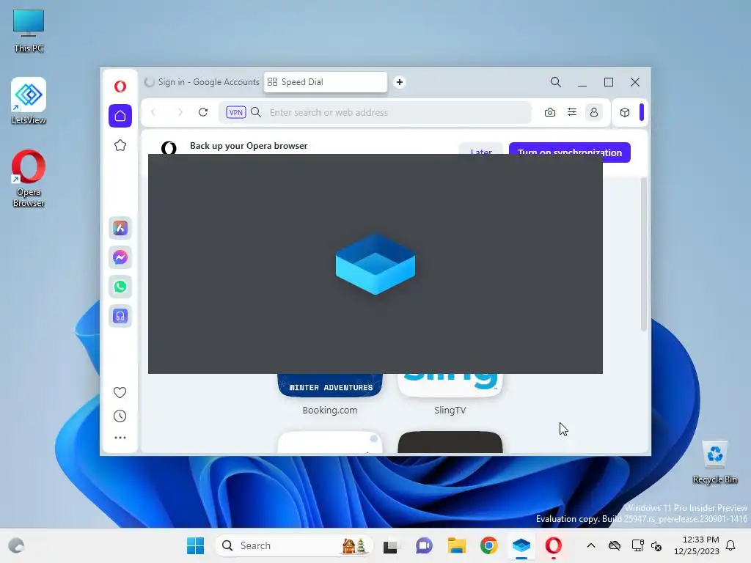Expand the hidden system tray icons
This screenshot has height=563, width=751.
pyautogui.click(x=591, y=545)
